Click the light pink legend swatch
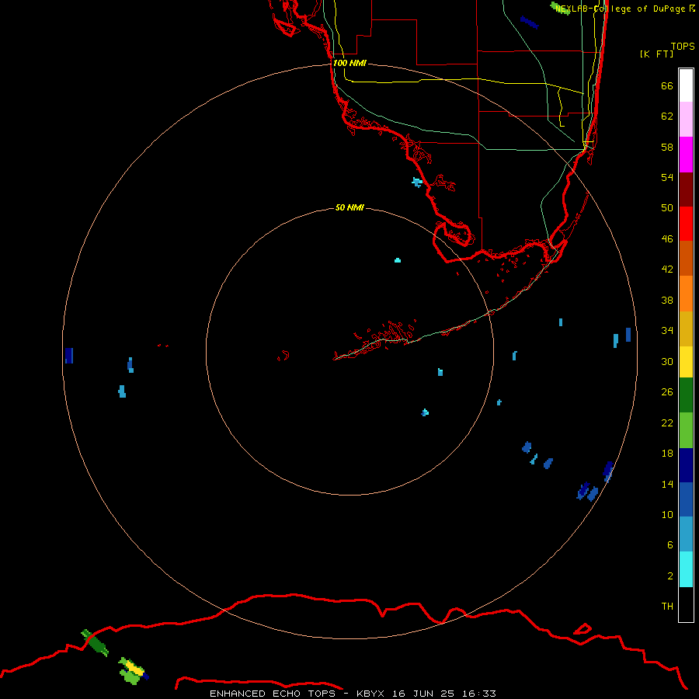The width and height of the screenshot is (699, 699). click(x=686, y=119)
